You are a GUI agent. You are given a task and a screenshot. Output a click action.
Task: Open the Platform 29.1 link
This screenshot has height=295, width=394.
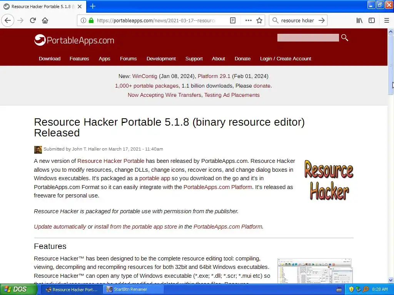click(214, 76)
